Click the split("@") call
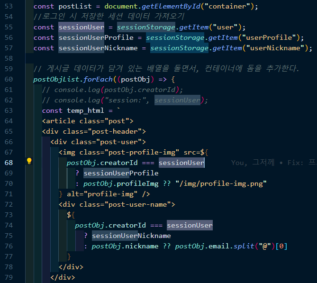Viewport: 317px width, 283px height. (254, 246)
